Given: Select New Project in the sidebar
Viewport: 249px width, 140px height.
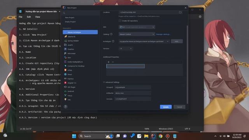Looking at the screenshot, I should coord(70,17).
